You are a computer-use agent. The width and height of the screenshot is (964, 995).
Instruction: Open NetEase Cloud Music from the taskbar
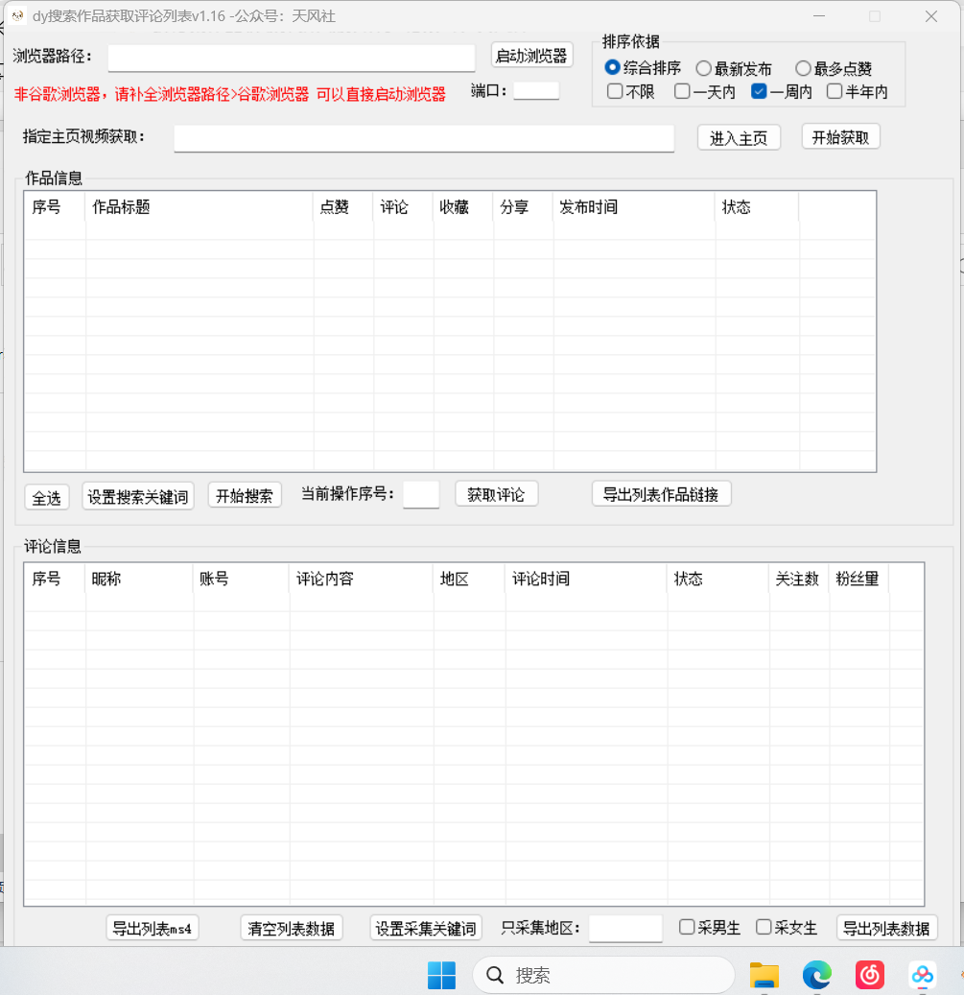(x=869, y=975)
